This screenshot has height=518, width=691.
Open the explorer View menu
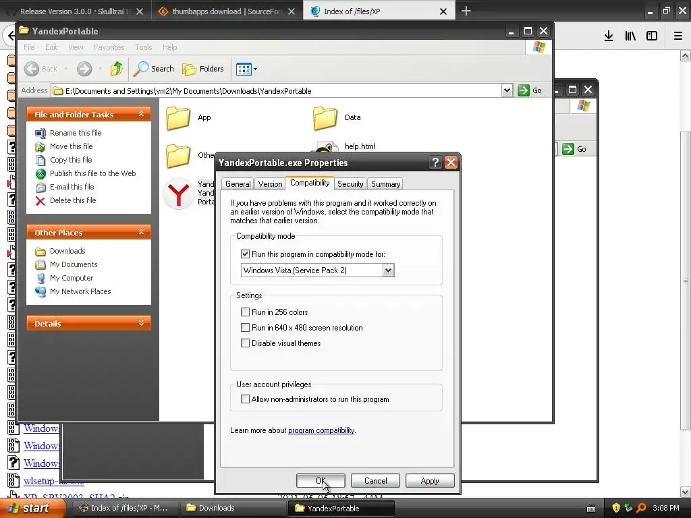[76, 47]
